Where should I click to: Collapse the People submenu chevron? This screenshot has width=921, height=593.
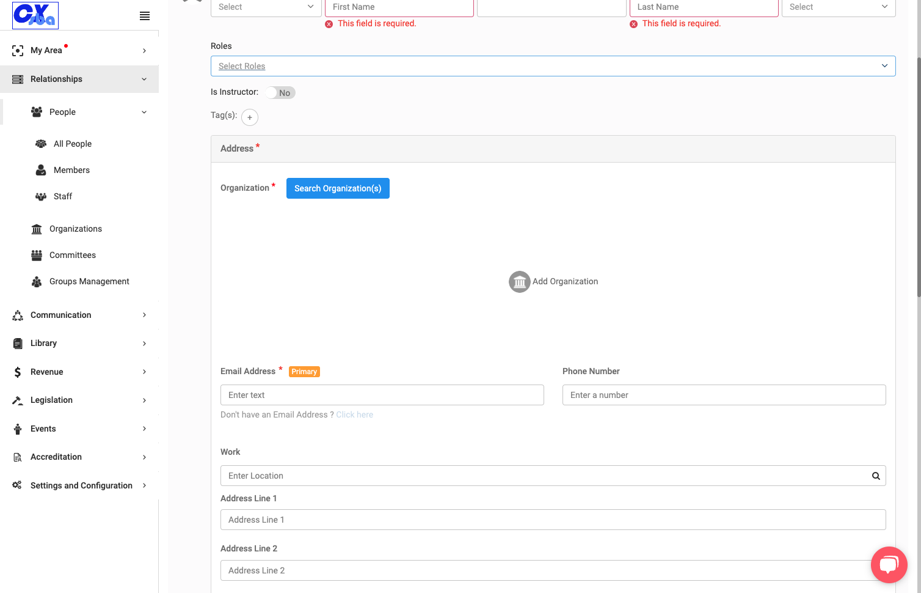click(144, 112)
